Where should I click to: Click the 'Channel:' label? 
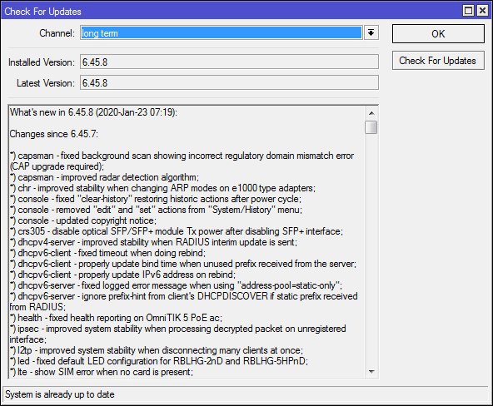click(x=57, y=33)
